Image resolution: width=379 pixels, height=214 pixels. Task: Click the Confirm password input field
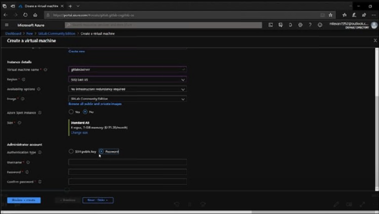click(127, 182)
